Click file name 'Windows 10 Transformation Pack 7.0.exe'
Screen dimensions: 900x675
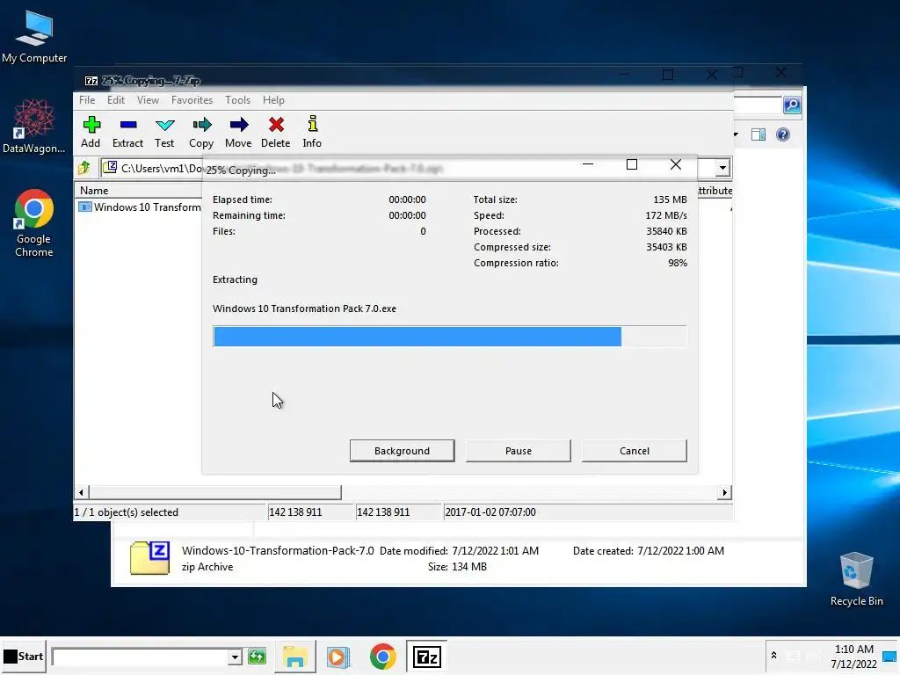click(304, 308)
